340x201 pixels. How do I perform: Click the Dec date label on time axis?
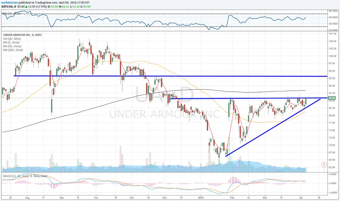click(x=165, y=198)
